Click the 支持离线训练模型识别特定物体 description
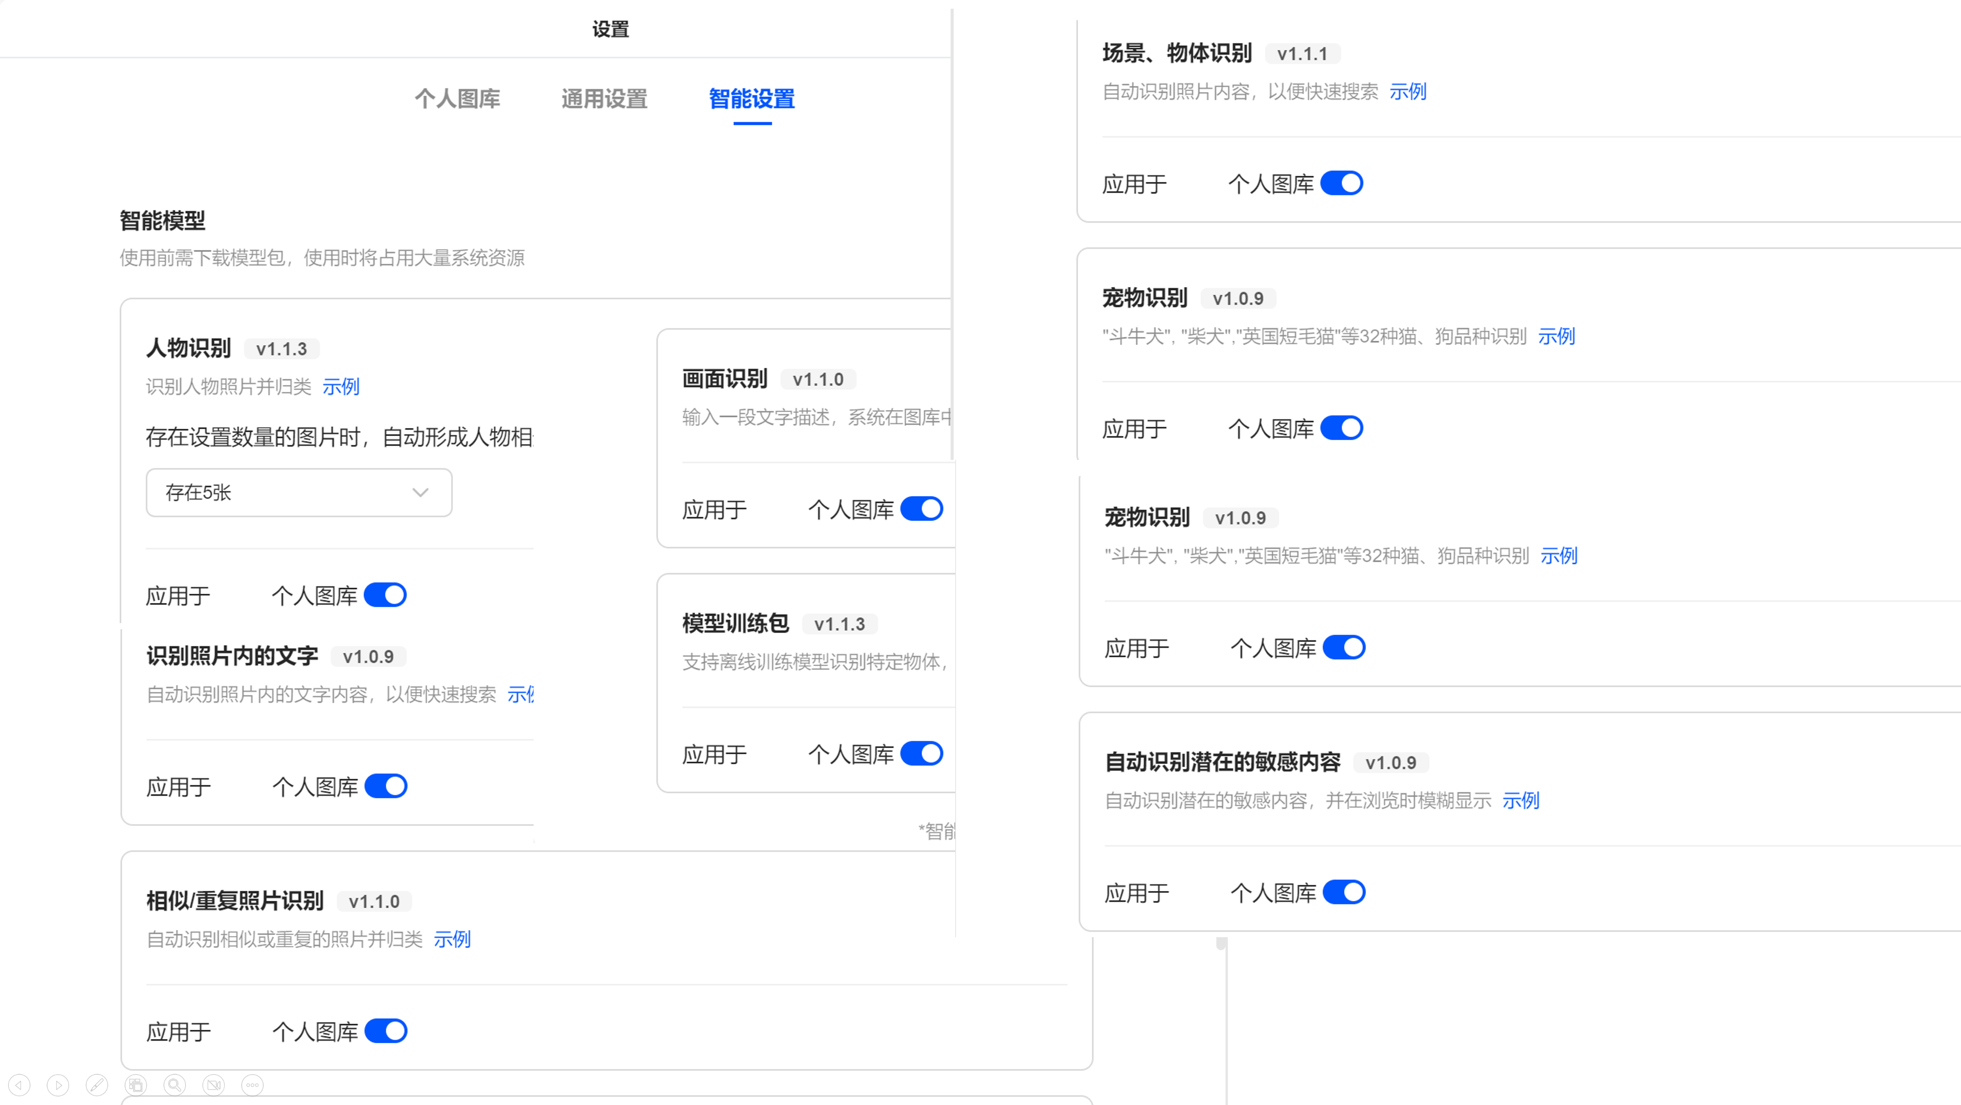This screenshot has width=1961, height=1105. click(814, 662)
